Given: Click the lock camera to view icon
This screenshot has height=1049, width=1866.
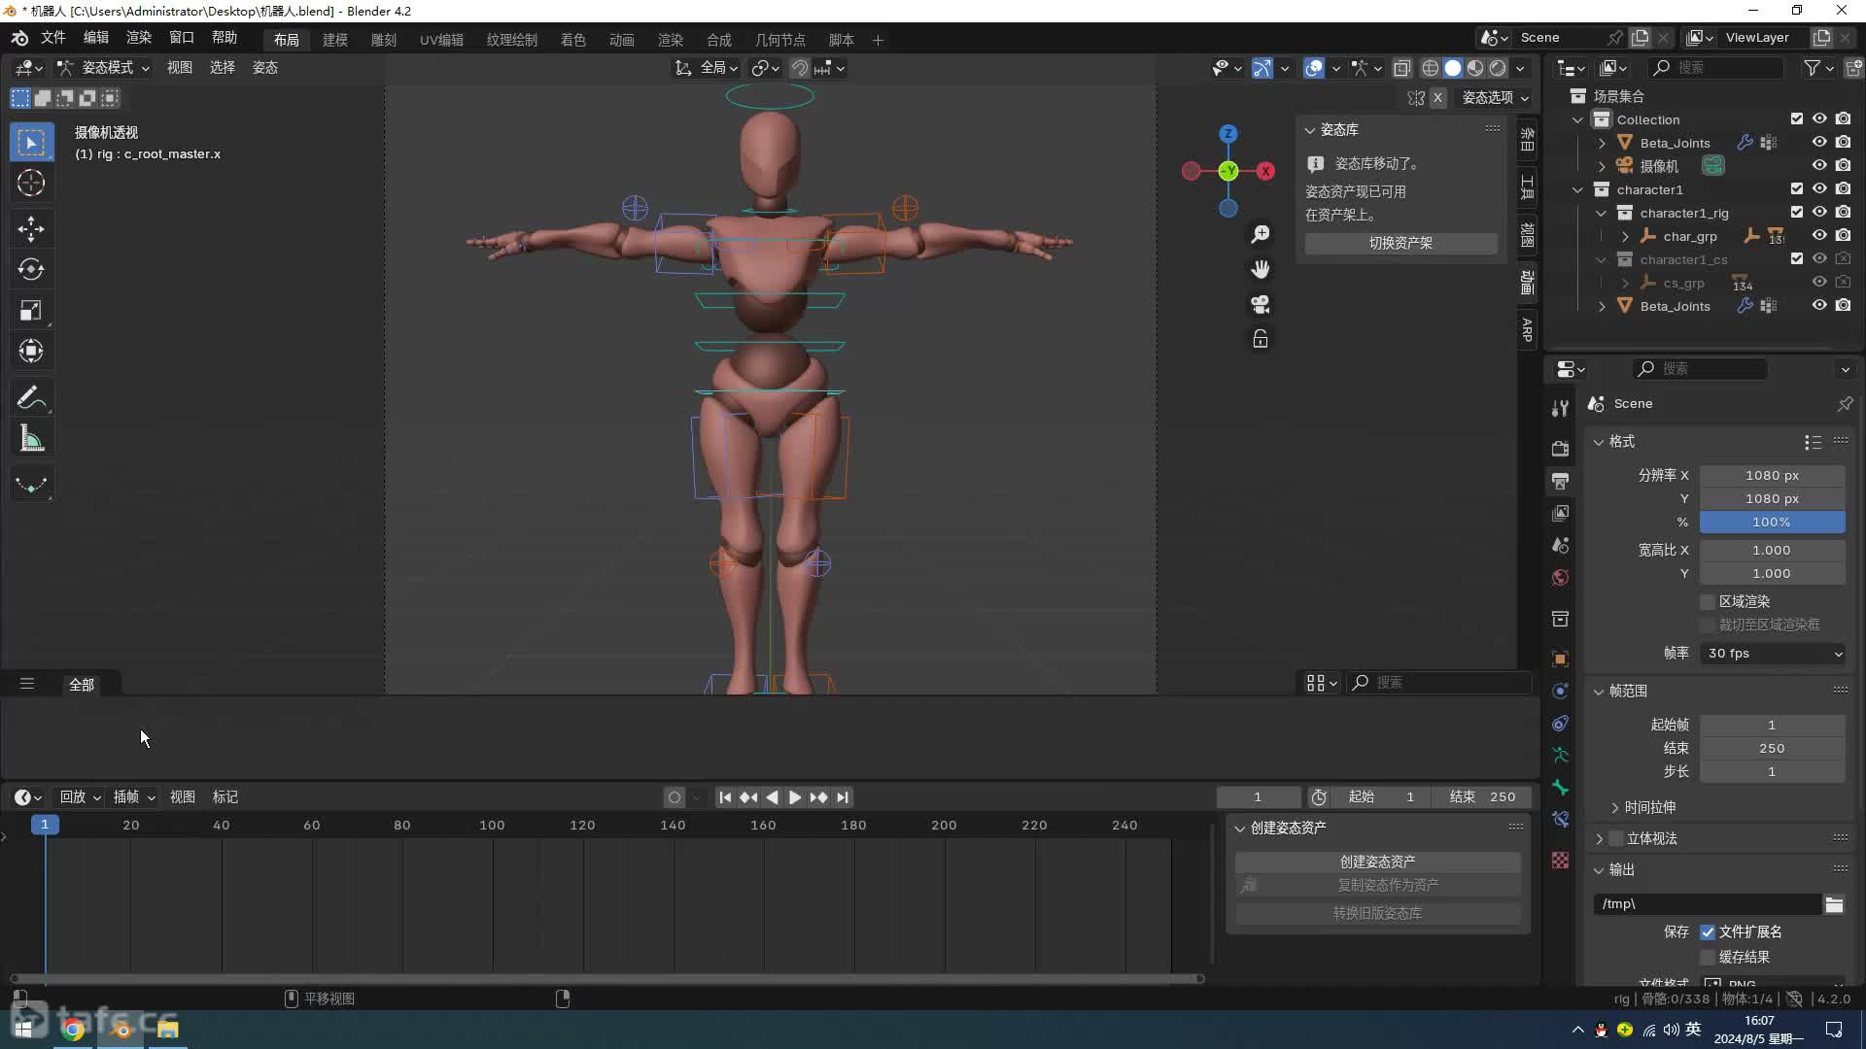Looking at the screenshot, I should (1261, 339).
